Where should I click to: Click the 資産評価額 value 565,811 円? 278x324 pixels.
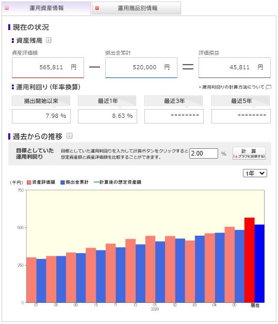tap(48, 67)
